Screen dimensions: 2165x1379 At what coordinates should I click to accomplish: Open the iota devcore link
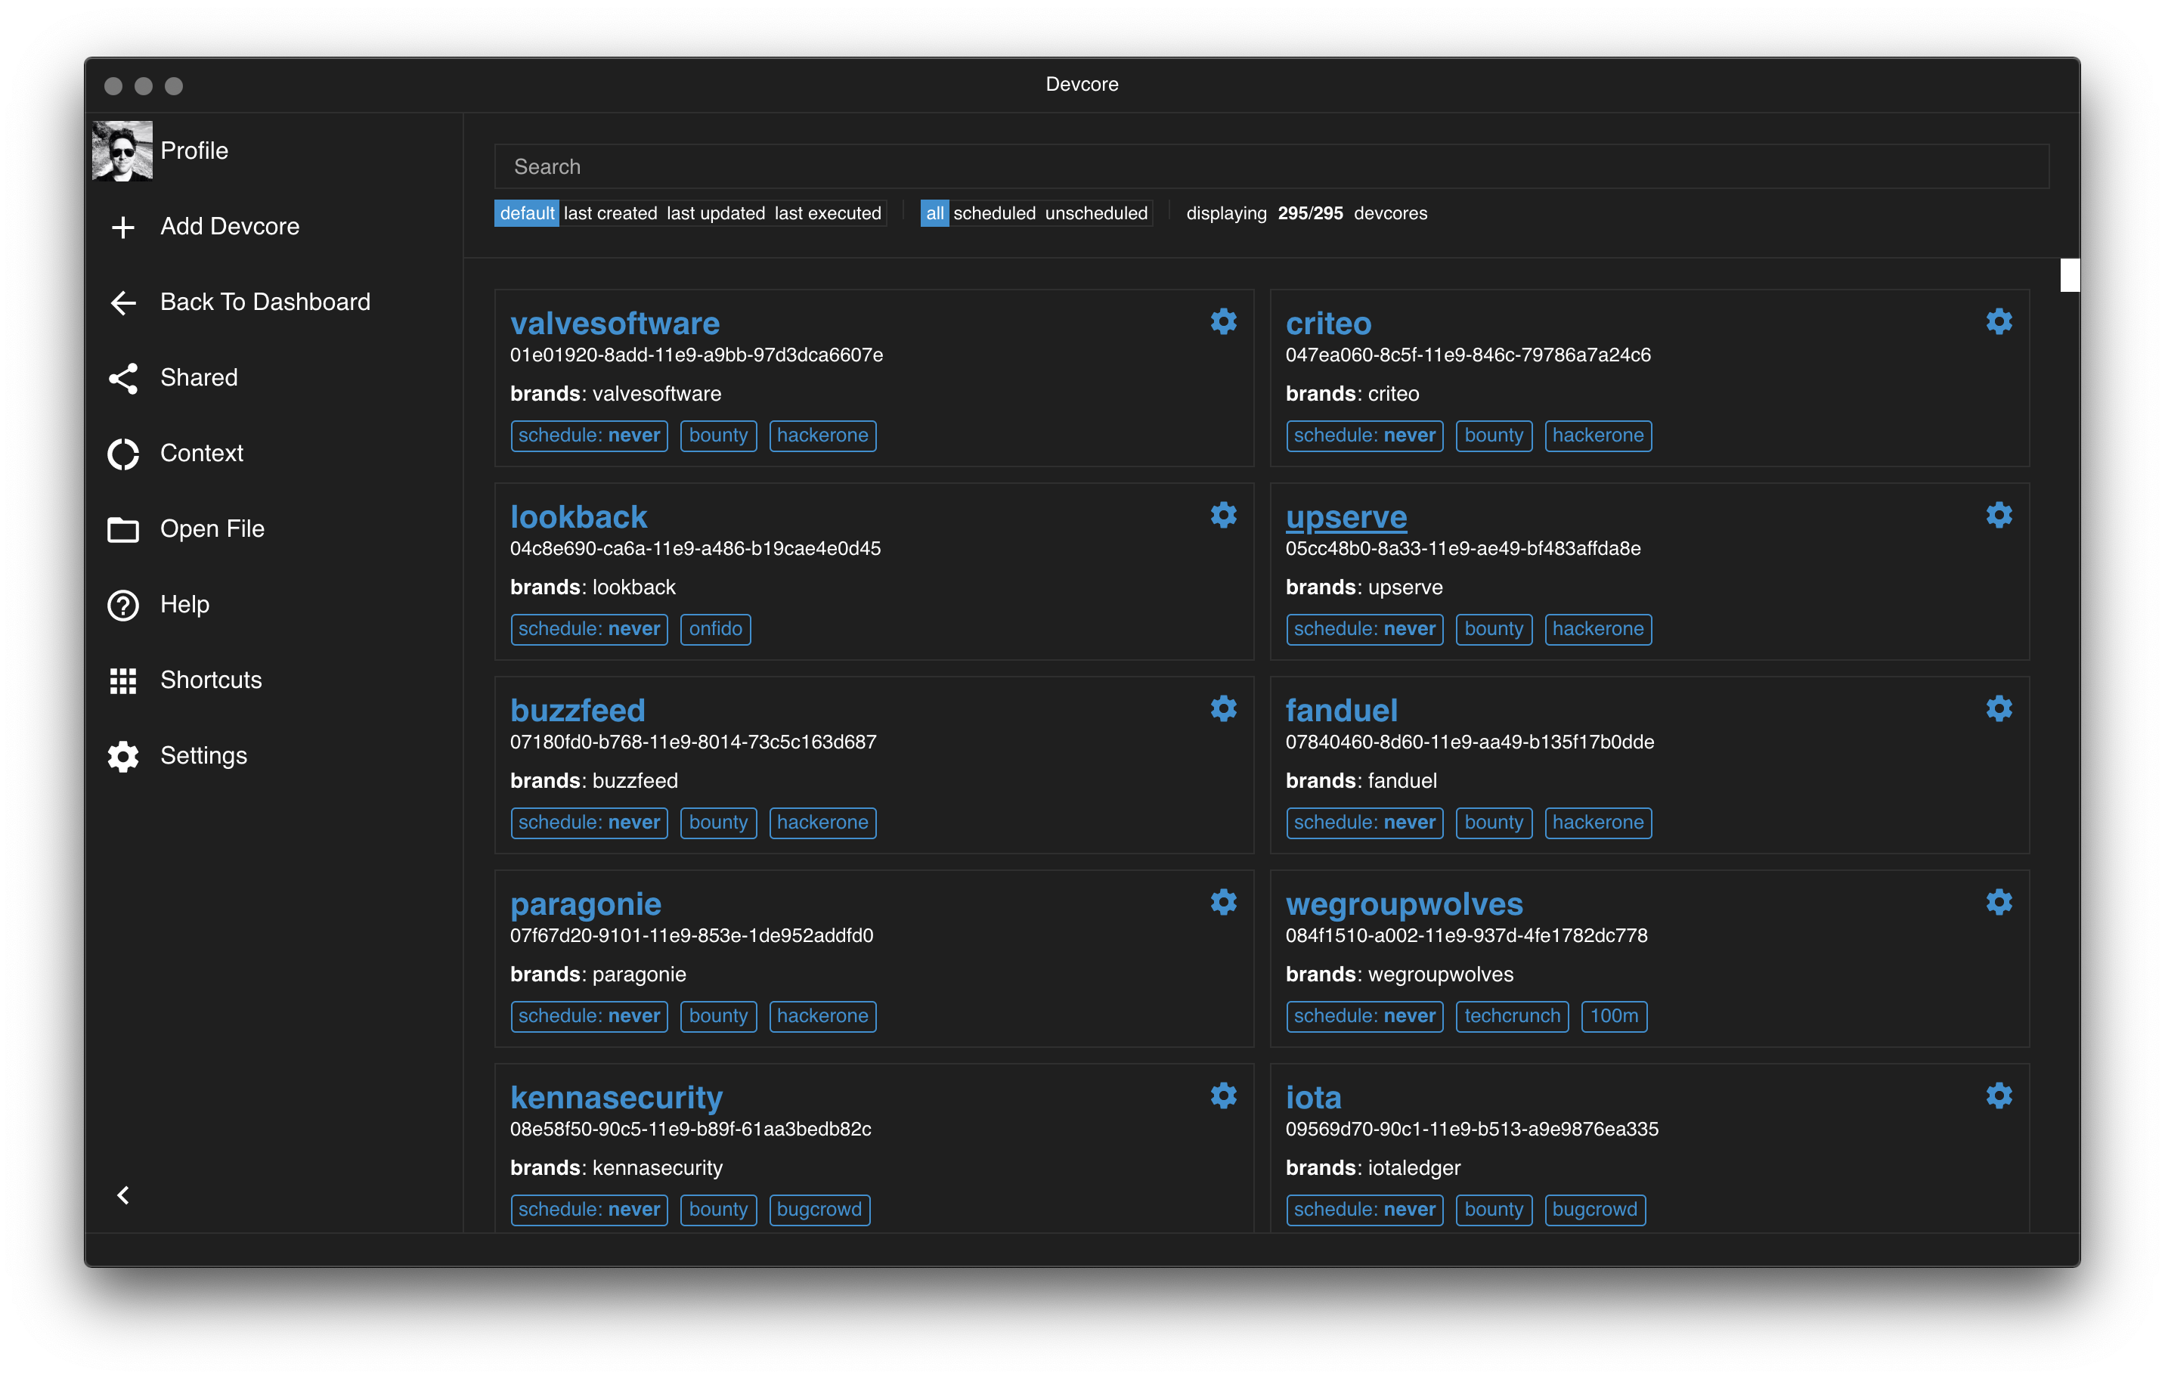(x=1312, y=1097)
